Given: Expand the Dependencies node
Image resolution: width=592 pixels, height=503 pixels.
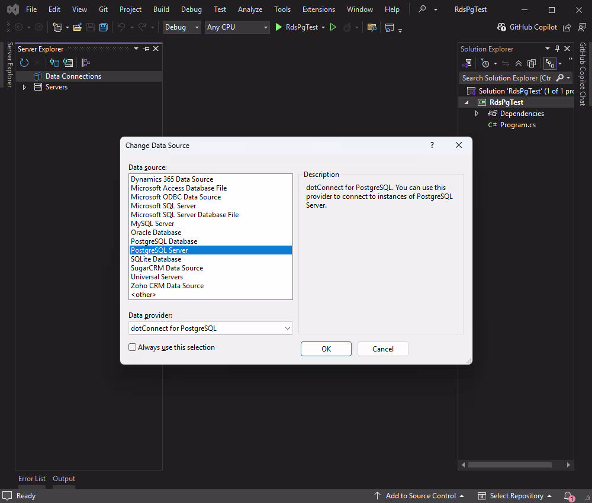Looking at the screenshot, I should [x=477, y=113].
